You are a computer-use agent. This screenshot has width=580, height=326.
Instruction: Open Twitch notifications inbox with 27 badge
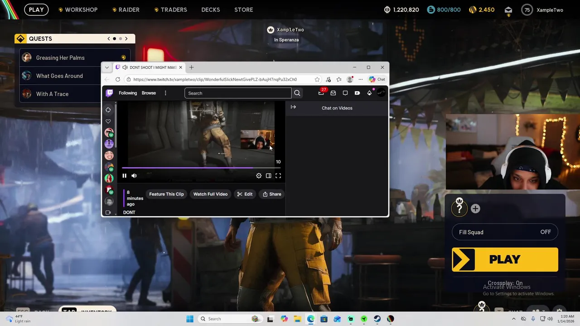tap(321, 92)
